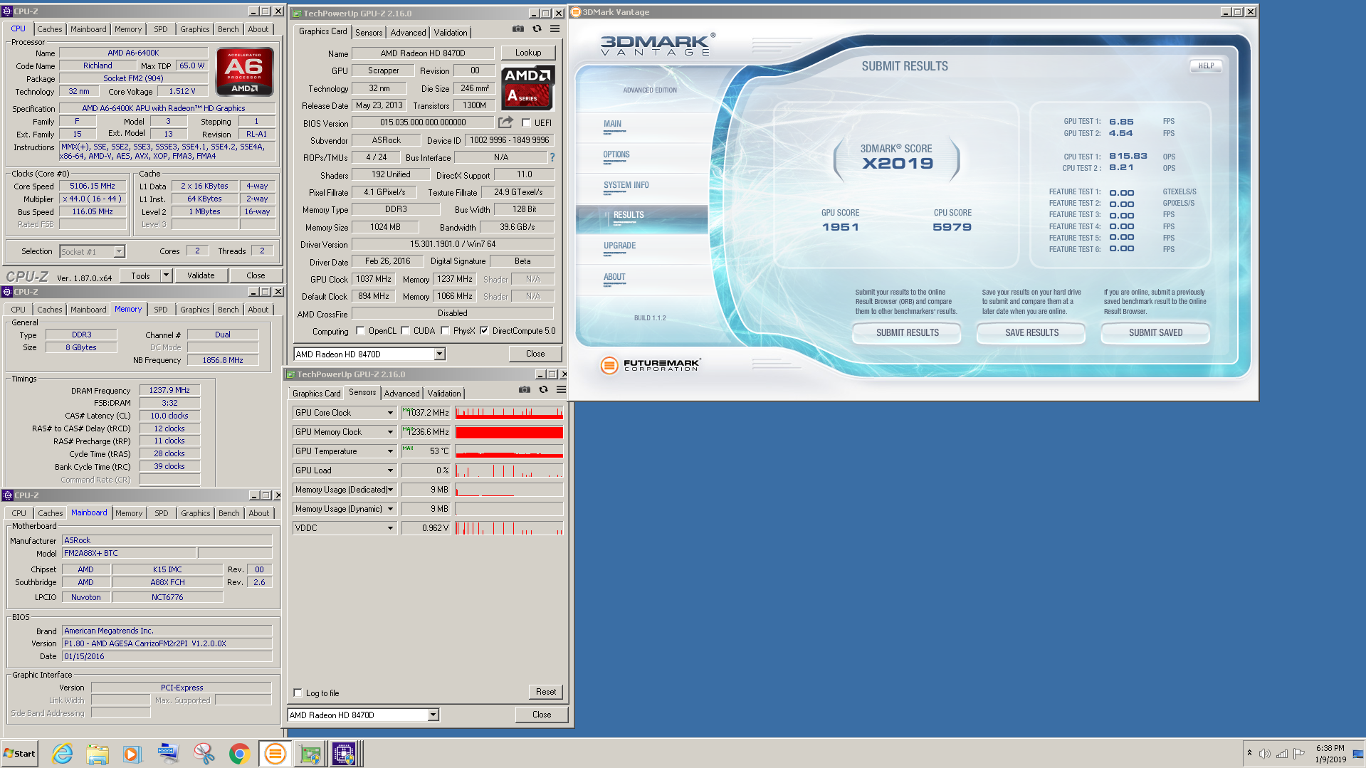Image resolution: width=1366 pixels, height=768 pixels.
Task: Open the Memory Usage (Dedicated) dropdown
Action: coord(390,490)
